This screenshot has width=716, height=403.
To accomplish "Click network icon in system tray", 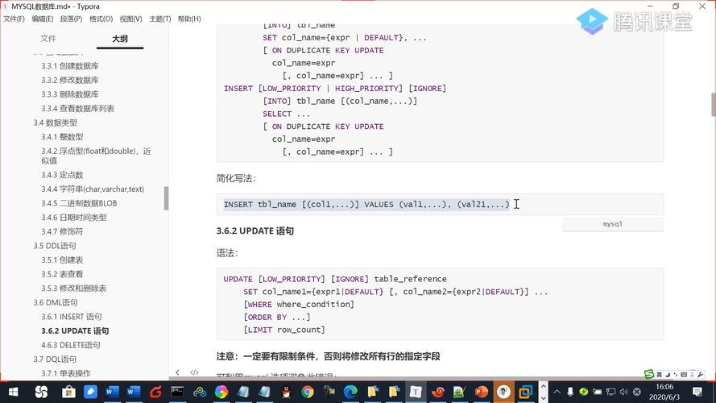I will 610,392.
